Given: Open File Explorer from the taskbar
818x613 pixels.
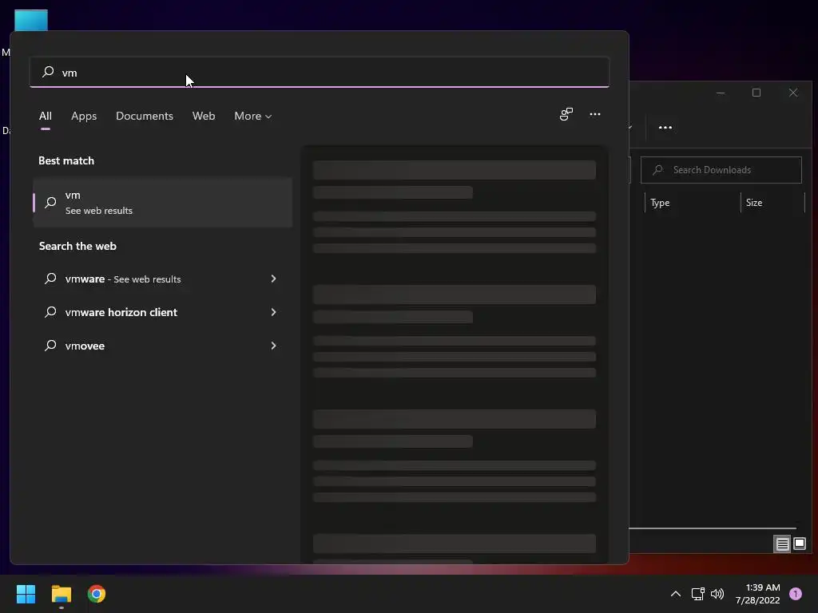Looking at the screenshot, I should coord(61,594).
